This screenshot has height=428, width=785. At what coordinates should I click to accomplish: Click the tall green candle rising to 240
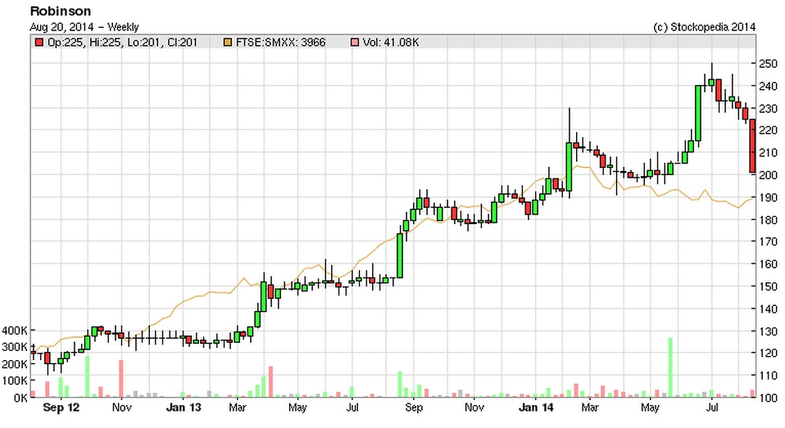[698, 113]
